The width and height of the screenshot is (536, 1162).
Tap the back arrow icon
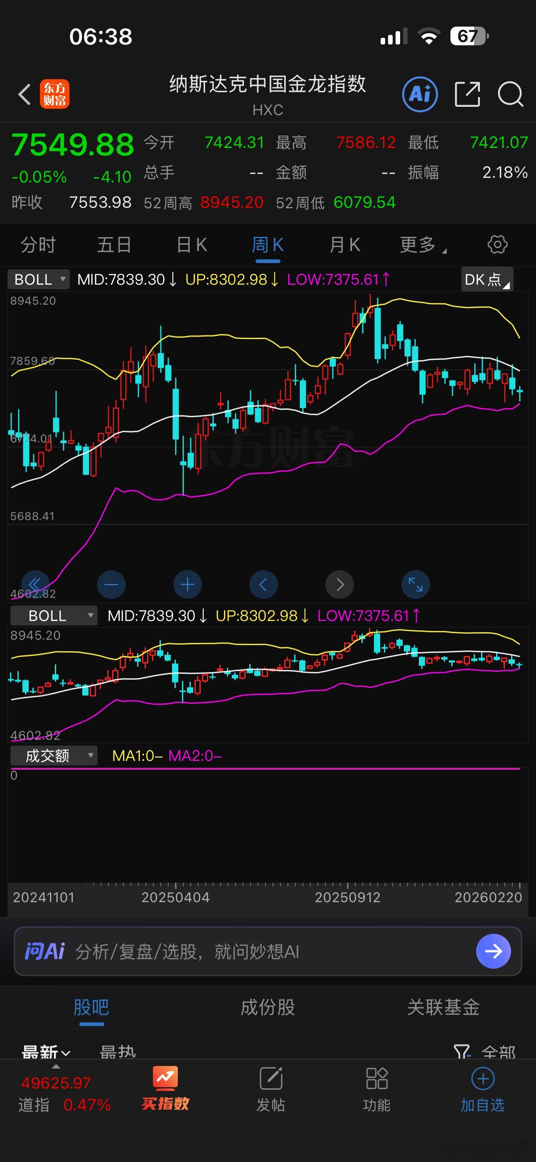click(x=25, y=94)
